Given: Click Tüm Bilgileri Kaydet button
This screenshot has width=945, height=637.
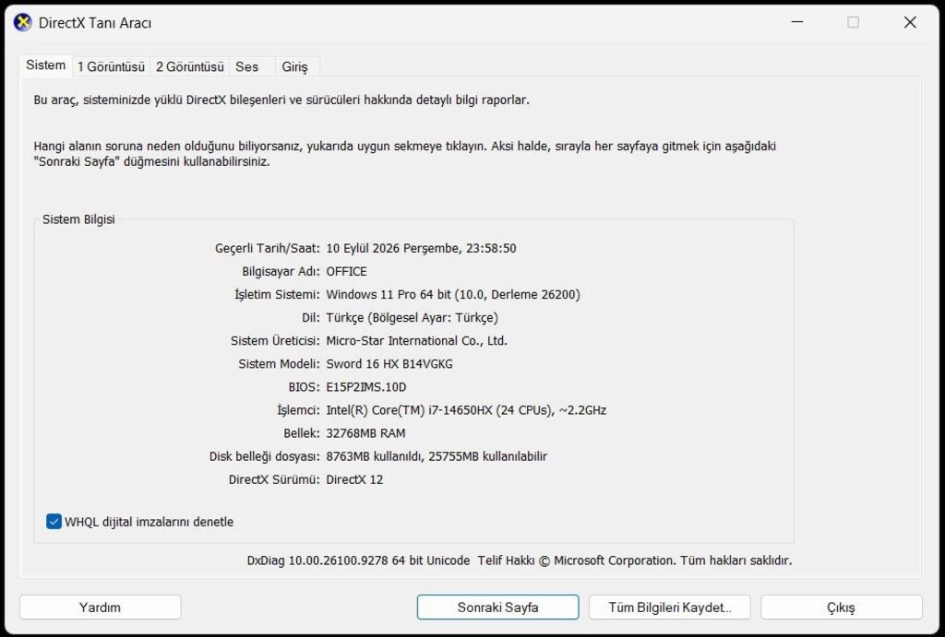Looking at the screenshot, I should (670, 607).
